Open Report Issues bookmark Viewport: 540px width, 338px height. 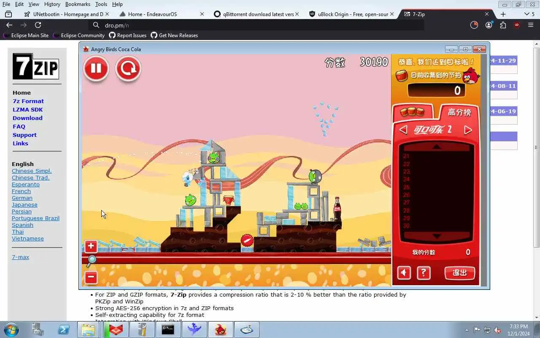128,35
